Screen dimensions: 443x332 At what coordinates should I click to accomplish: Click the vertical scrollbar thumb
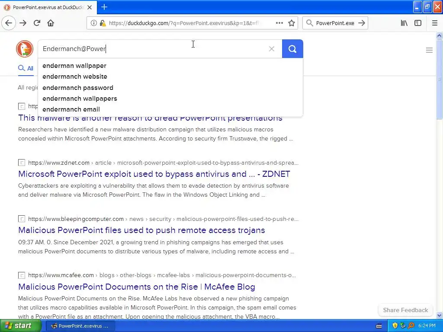(439, 79)
